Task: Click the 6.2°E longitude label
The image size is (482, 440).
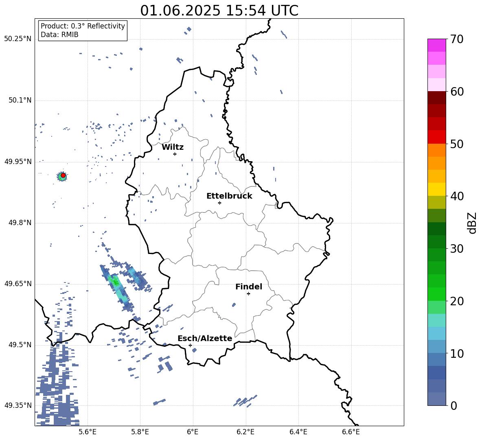Action: pyautogui.click(x=245, y=432)
